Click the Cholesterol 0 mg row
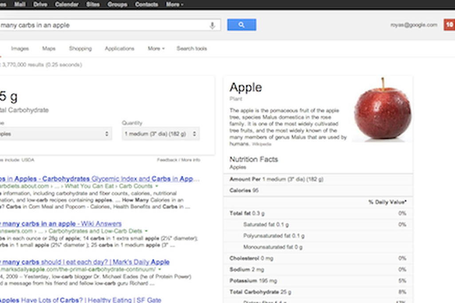The width and height of the screenshot is (455, 303). [318, 258]
